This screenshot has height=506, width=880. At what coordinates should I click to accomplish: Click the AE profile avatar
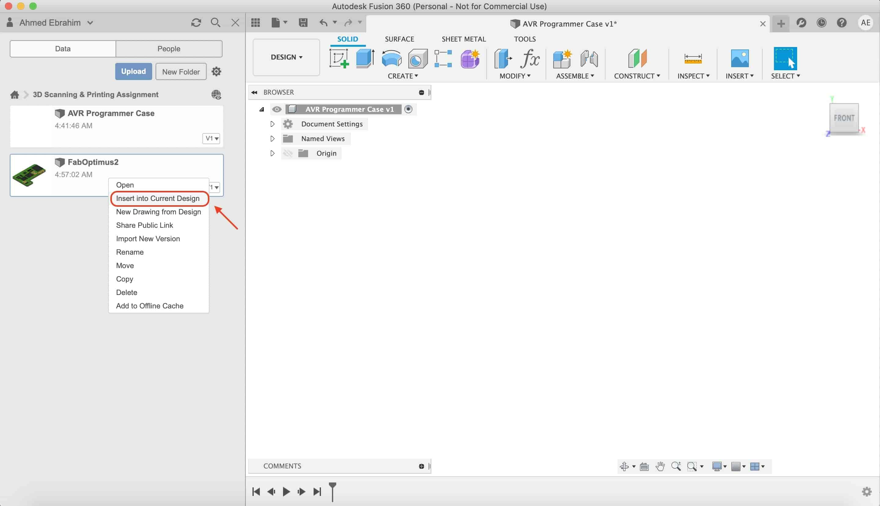click(x=865, y=23)
